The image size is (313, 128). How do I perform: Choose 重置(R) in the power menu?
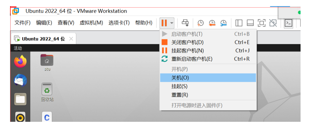click(x=208, y=95)
